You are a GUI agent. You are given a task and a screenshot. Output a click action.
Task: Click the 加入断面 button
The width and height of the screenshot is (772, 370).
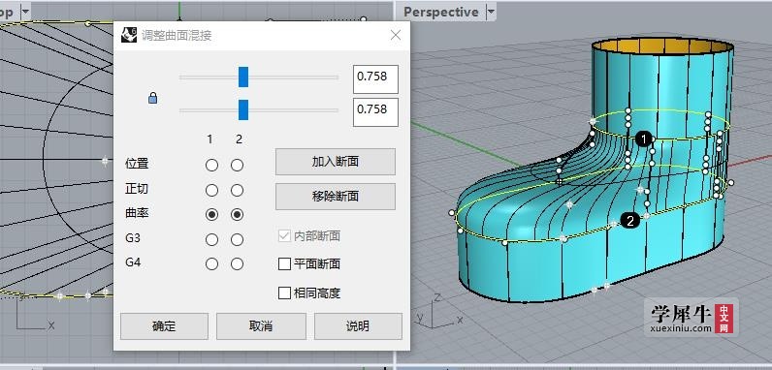pos(336,162)
